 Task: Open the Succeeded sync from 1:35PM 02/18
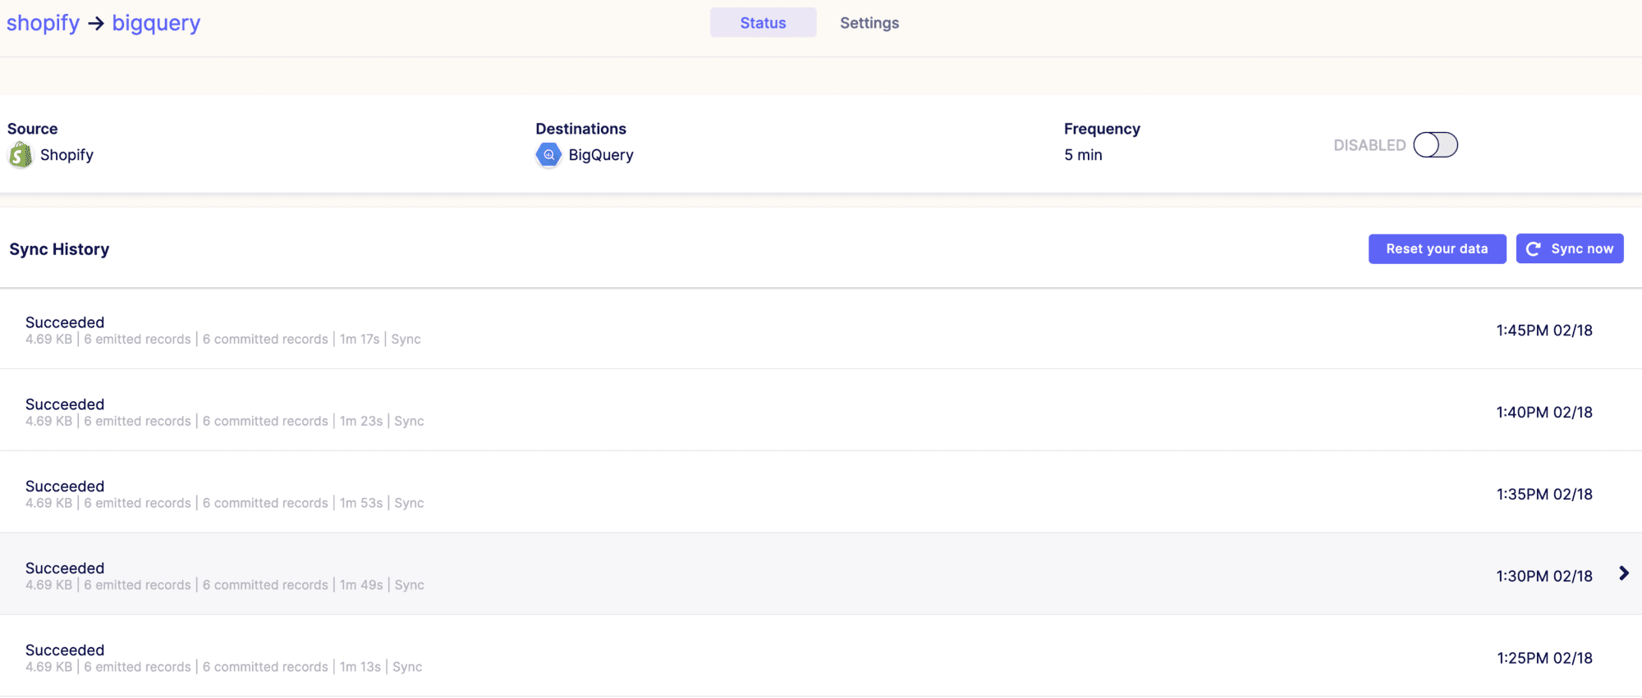point(821,492)
